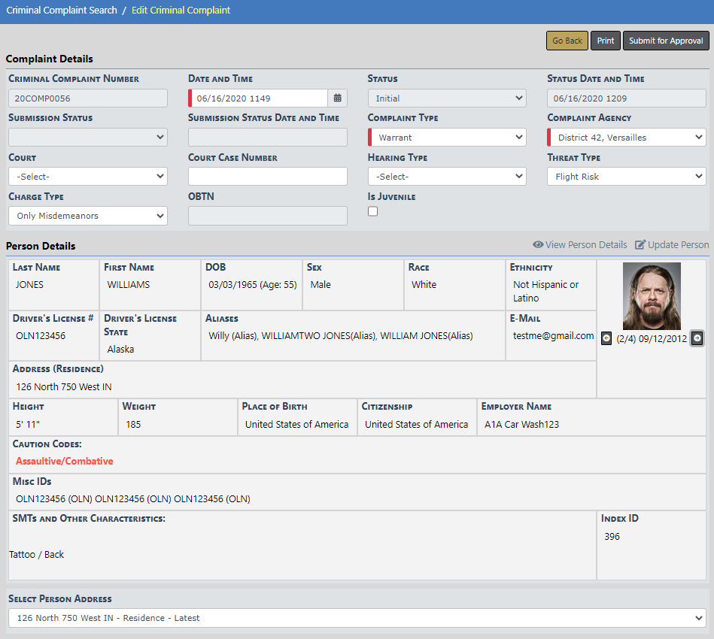Viewport: 714px width, 639px height.
Task: Open the Complaint Agency dropdown
Action: pyautogui.click(x=626, y=138)
